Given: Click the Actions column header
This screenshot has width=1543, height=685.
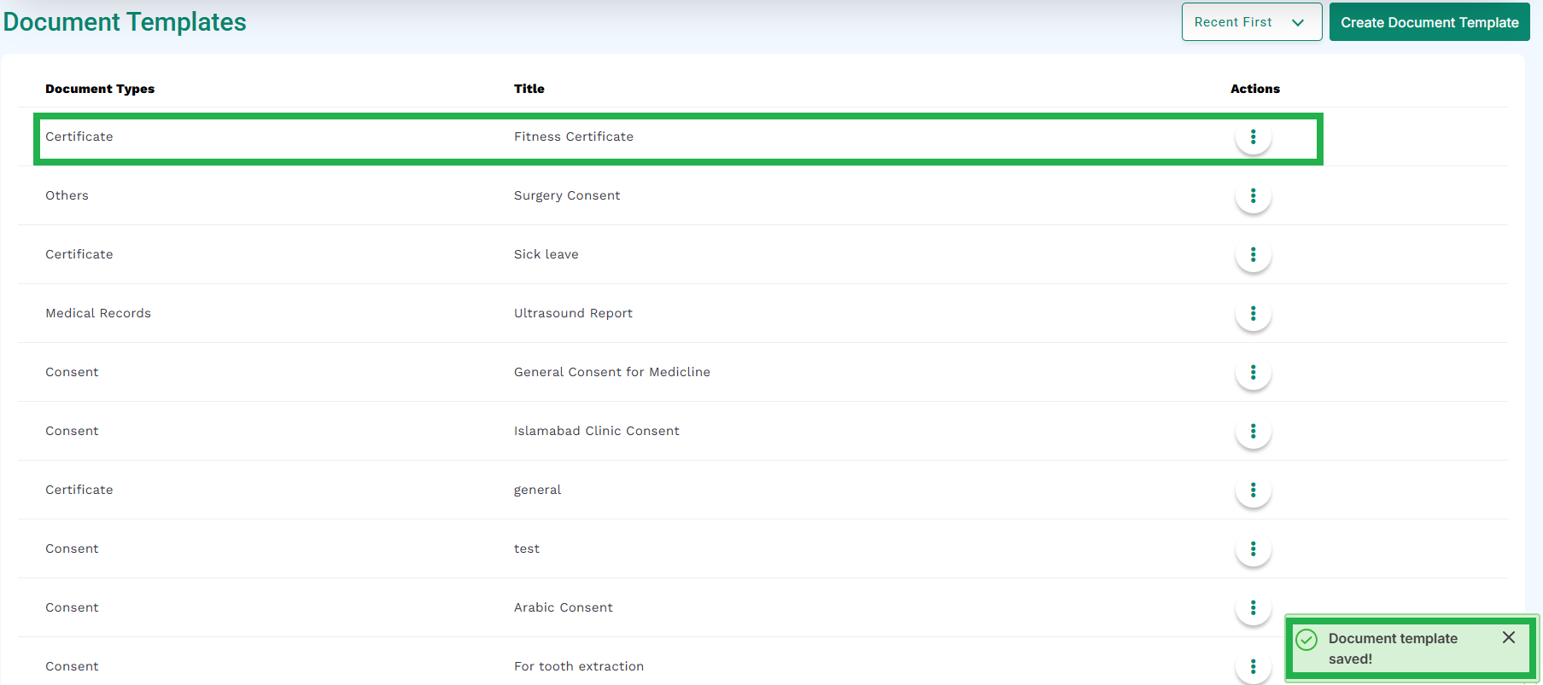Looking at the screenshot, I should (x=1255, y=89).
